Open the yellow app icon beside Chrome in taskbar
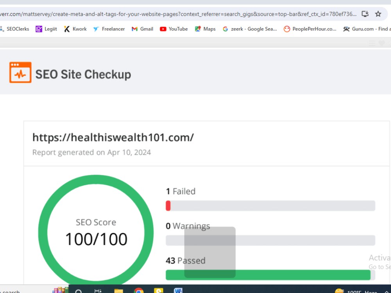Viewport: 391px width, 293px height. pos(159,291)
